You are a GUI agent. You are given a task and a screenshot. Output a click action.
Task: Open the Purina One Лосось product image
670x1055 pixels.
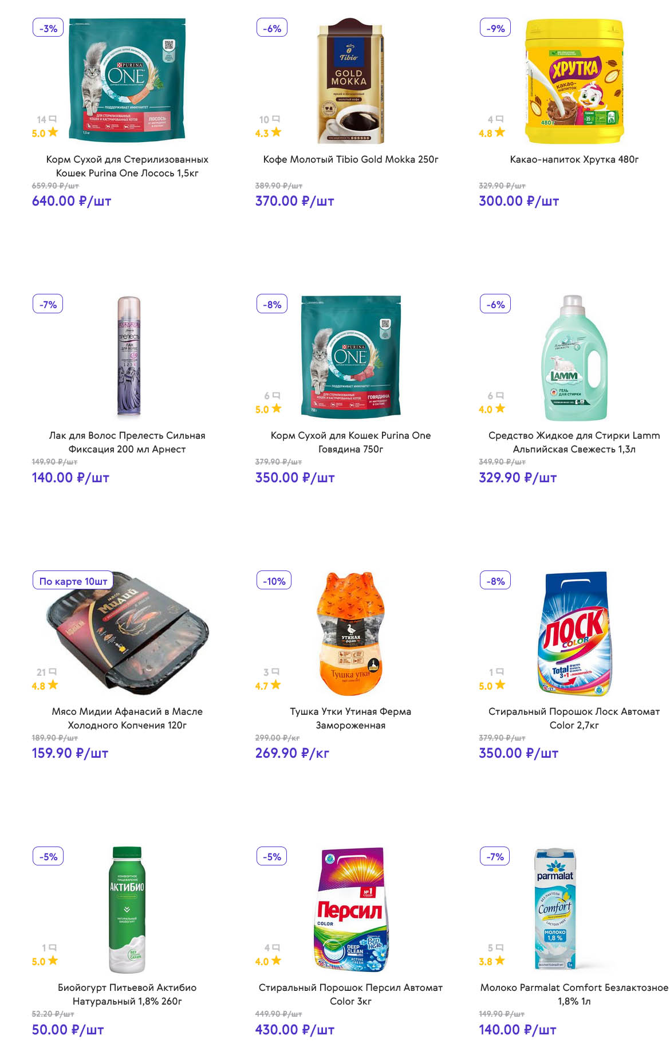point(127,80)
